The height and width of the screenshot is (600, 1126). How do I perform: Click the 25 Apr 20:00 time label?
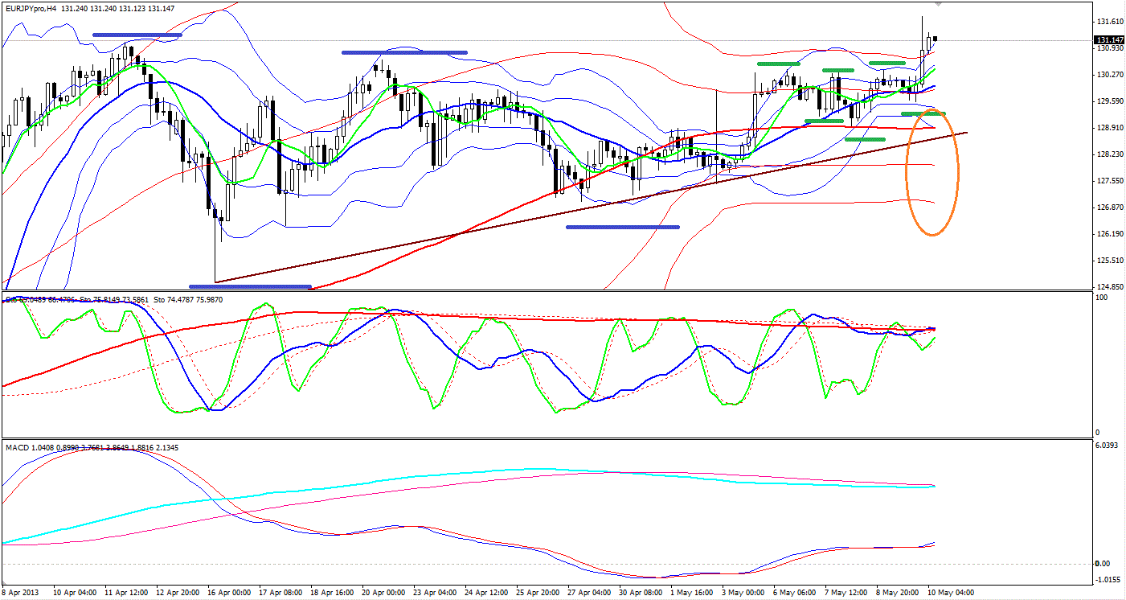click(537, 593)
